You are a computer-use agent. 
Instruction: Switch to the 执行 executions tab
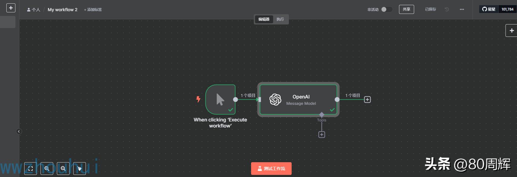(x=280, y=19)
